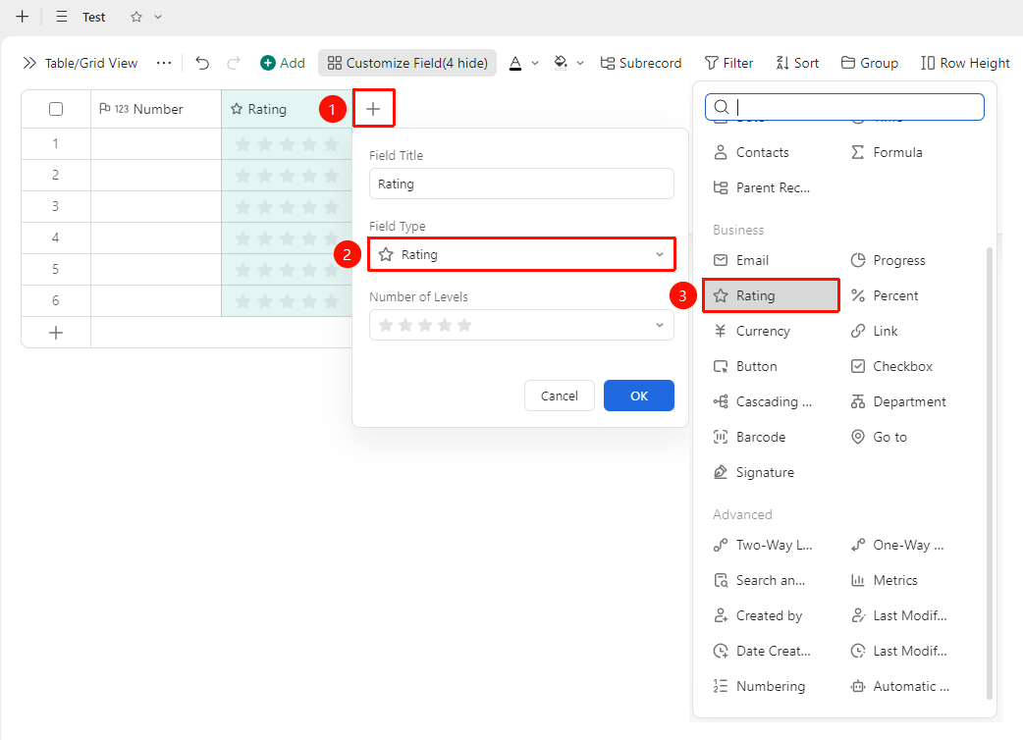Open Customize Field(4 hide) panel

coord(407,63)
